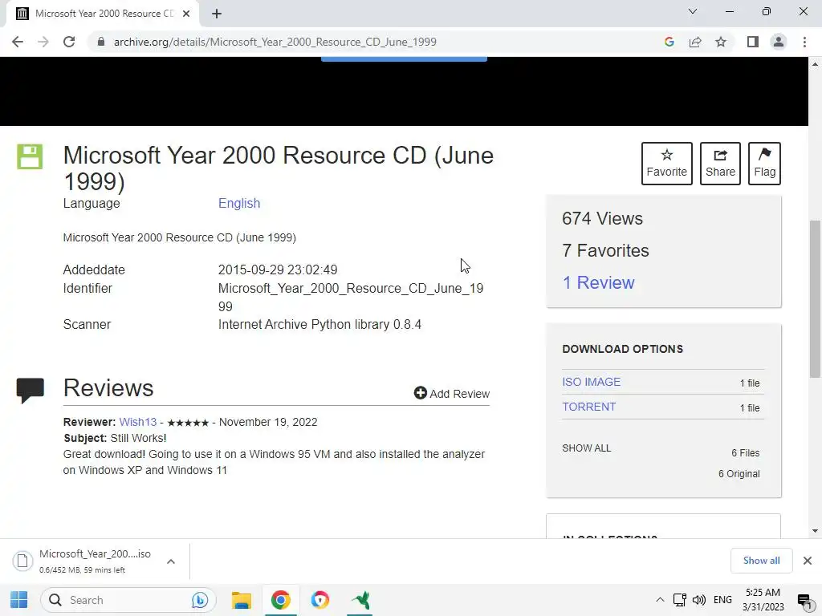Select the Addeddate value 2015-09-29 23:02:49

point(278,269)
